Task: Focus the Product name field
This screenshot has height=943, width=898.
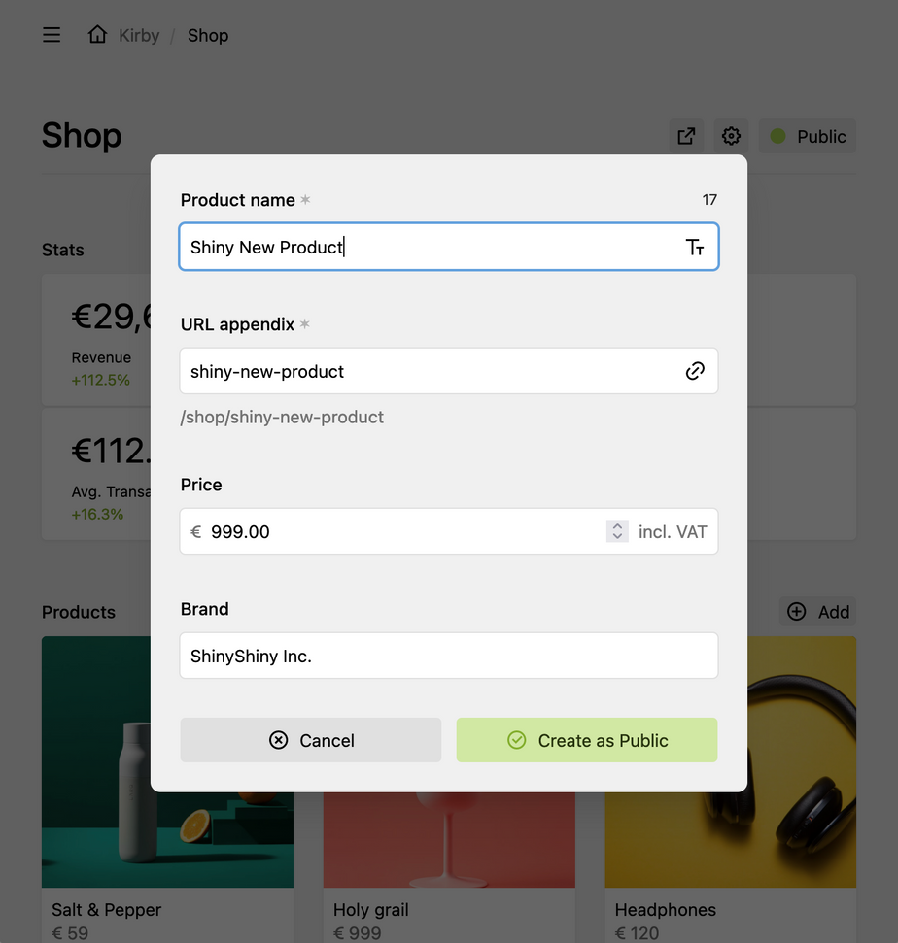Action: (428, 247)
